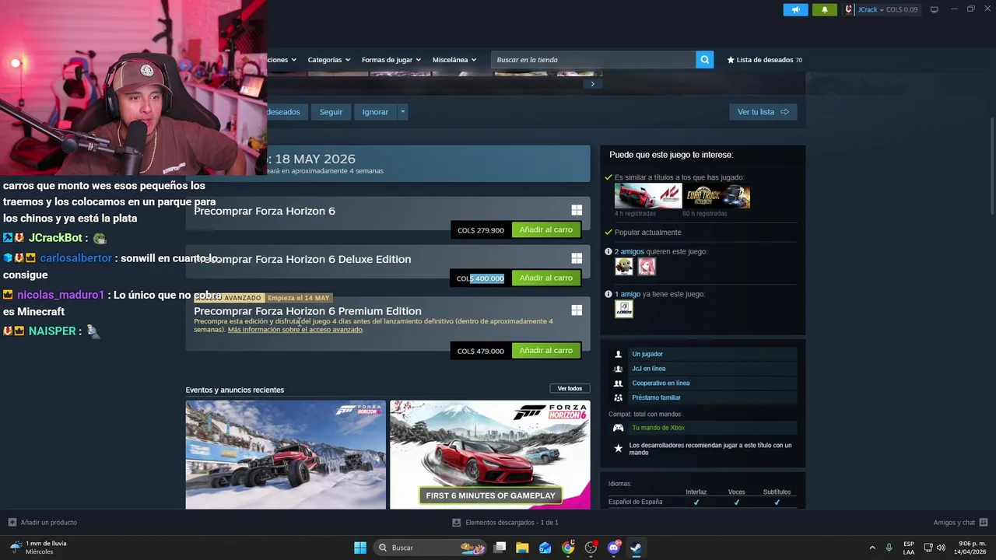
Task: Click the Seguir button
Action: pos(331,112)
